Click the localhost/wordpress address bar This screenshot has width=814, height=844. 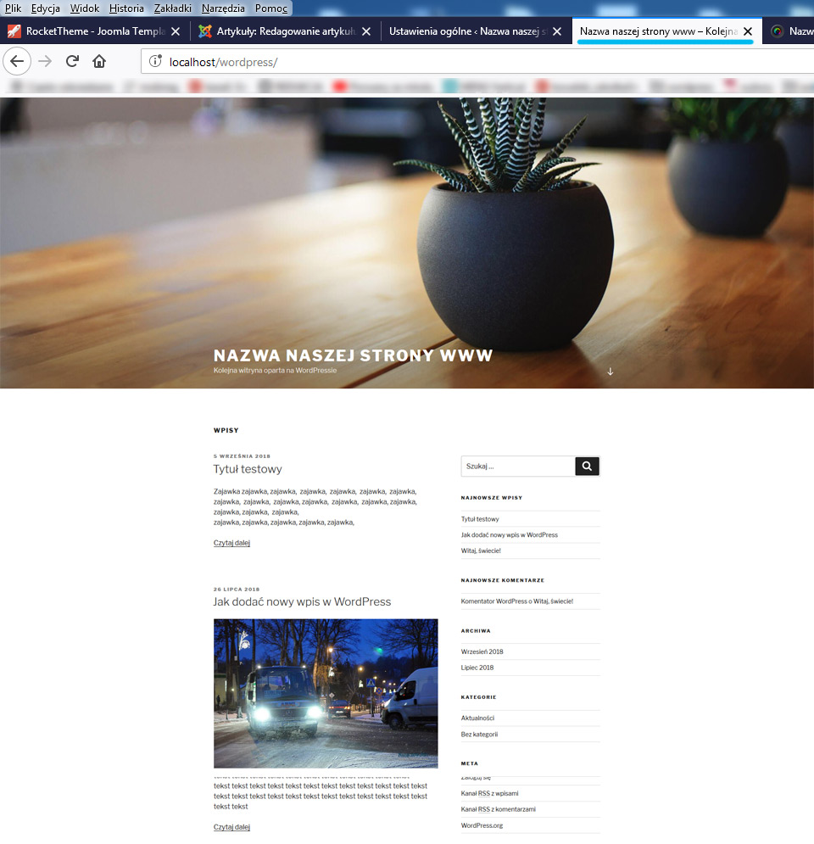[x=477, y=62]
